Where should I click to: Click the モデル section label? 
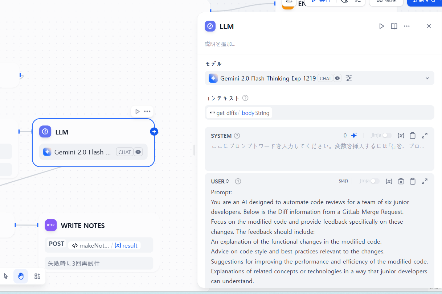tap(213, 64)
